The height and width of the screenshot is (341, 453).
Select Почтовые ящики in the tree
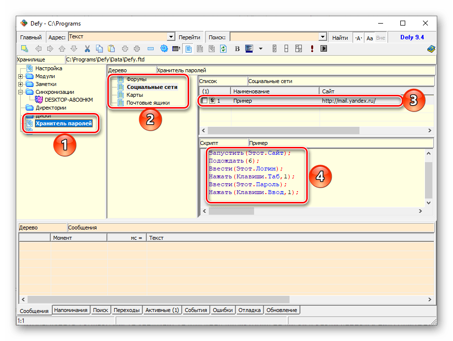(x=148, y=103)
